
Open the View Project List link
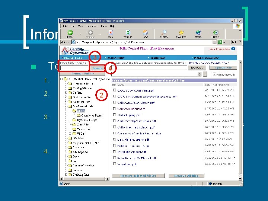220,49
